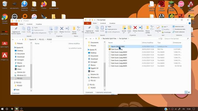Go back in File Splittati window
This screenshot has width=198, height=111.
(x=86, y=39)
